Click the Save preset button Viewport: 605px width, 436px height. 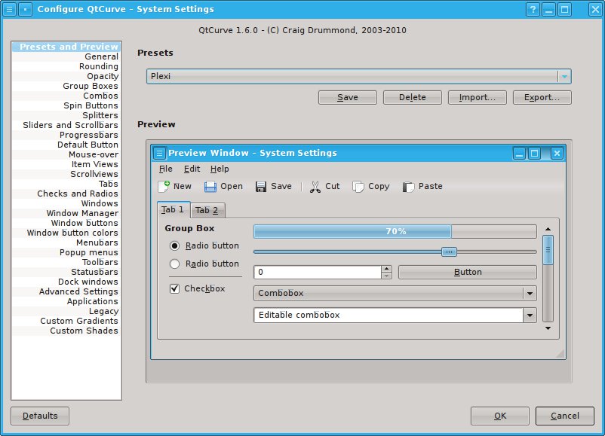[347, 97]
